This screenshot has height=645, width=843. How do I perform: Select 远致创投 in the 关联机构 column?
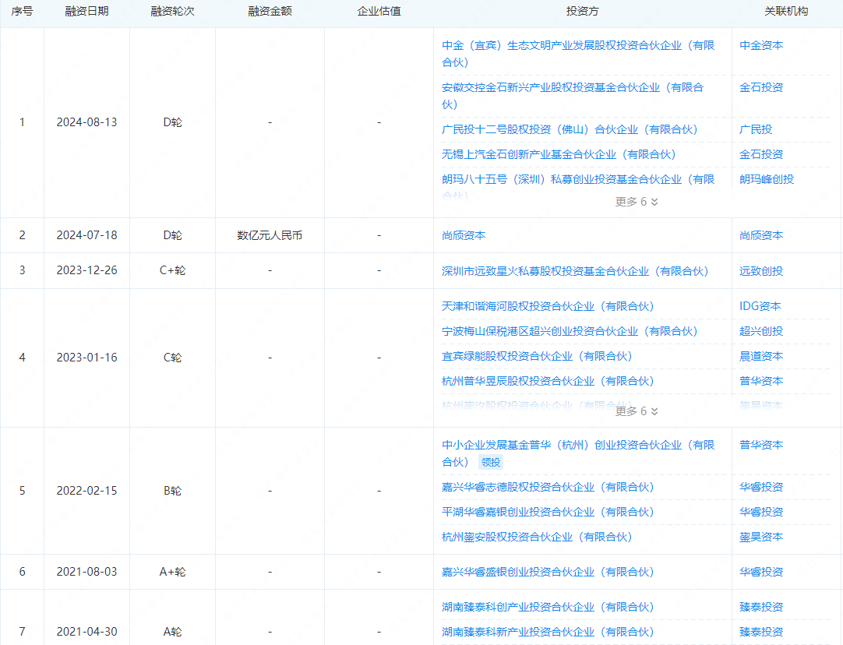761,271
